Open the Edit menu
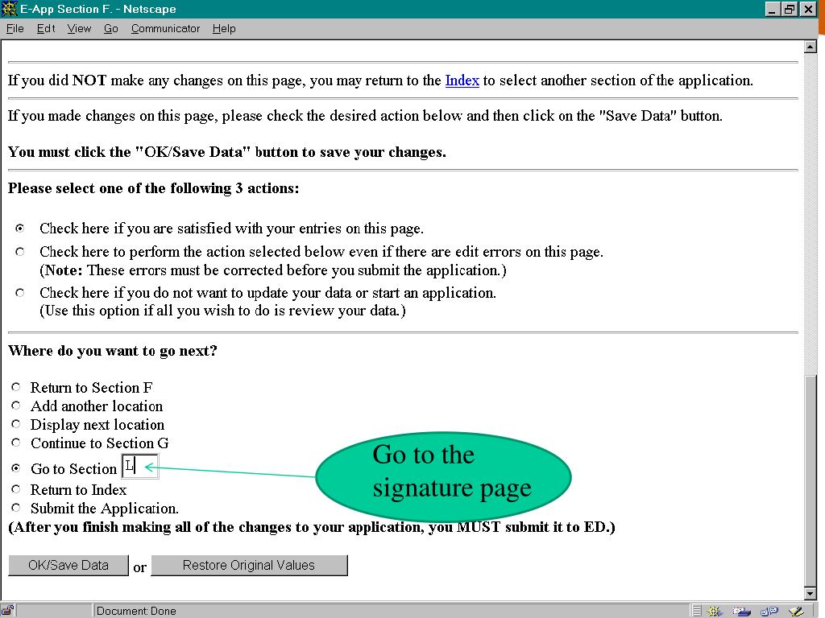This screenshot has width=825, height=618. coord(46,28)
